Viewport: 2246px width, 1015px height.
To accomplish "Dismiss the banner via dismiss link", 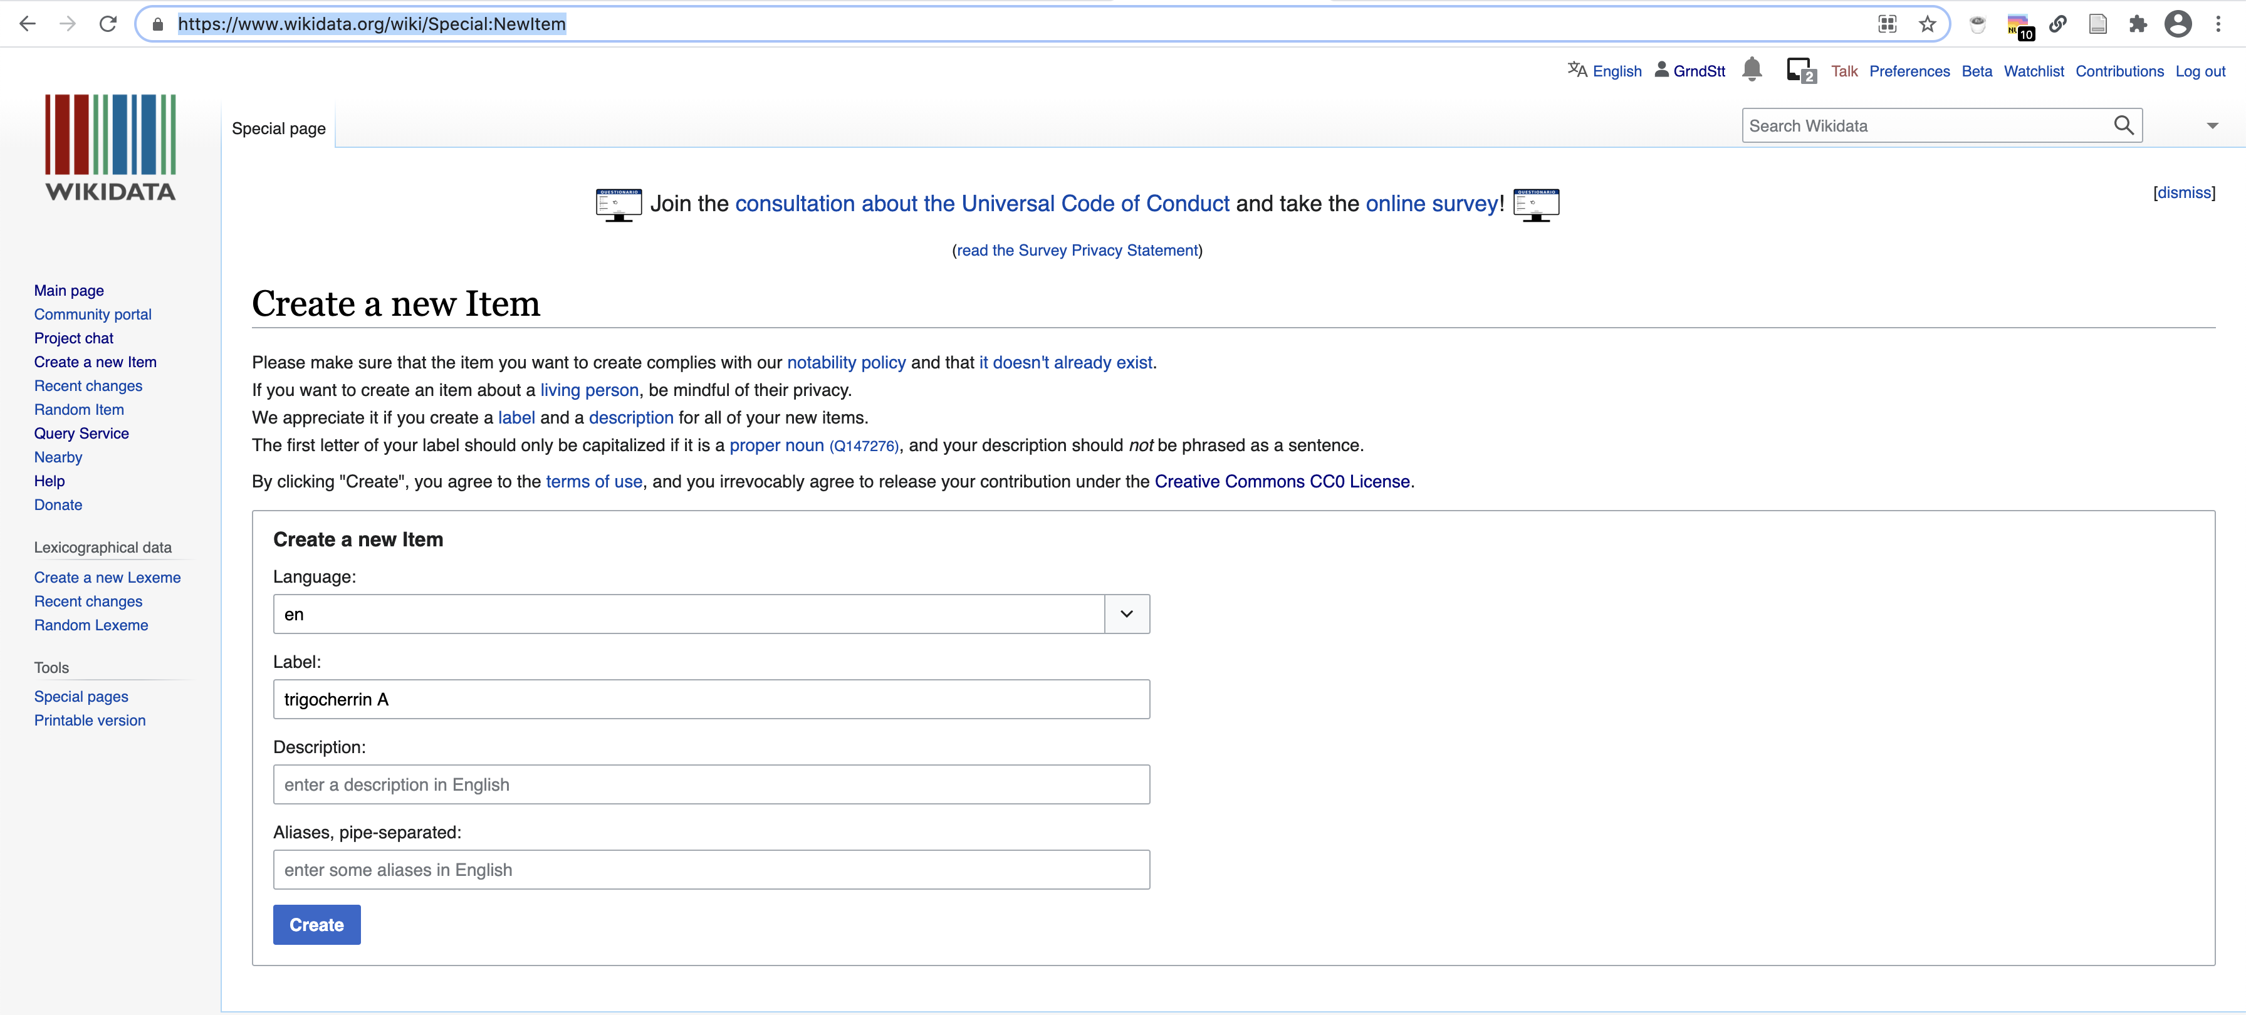I will [2183, 193].
